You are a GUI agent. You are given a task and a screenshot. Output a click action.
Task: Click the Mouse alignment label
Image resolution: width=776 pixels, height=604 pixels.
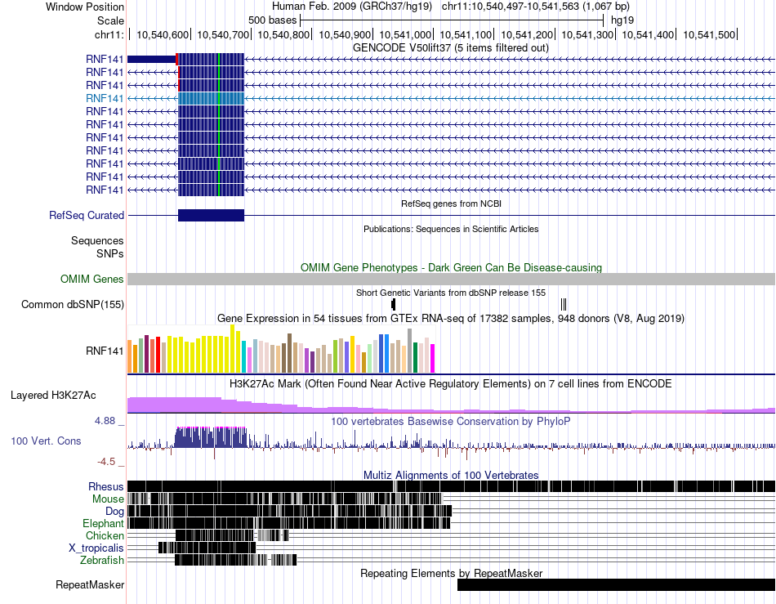tap(108, 499)
